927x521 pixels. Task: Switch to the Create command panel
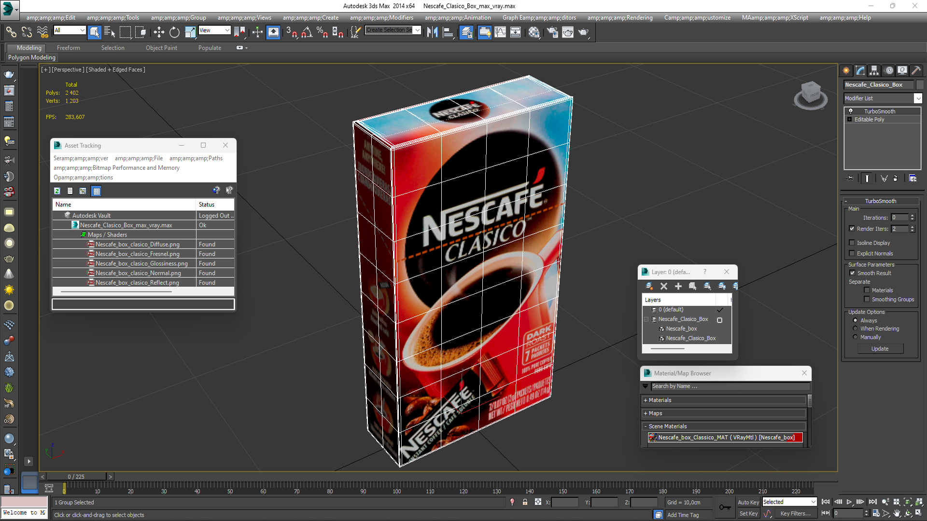846,70
